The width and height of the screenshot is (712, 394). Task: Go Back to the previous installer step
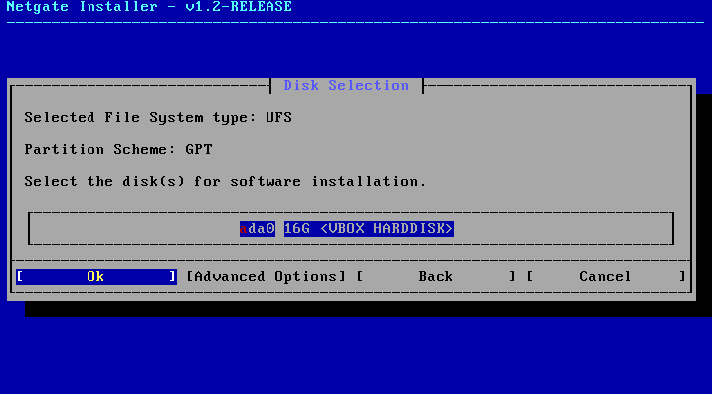click(436, 277)
